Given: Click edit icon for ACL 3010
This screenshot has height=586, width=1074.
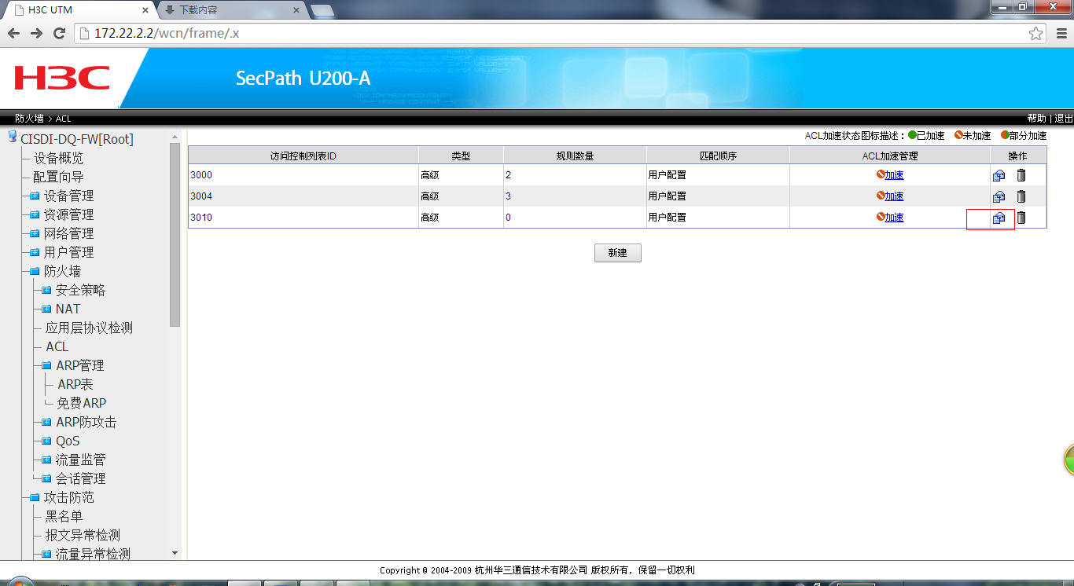Looking at the screenshot, I should (x=999, y=218).
